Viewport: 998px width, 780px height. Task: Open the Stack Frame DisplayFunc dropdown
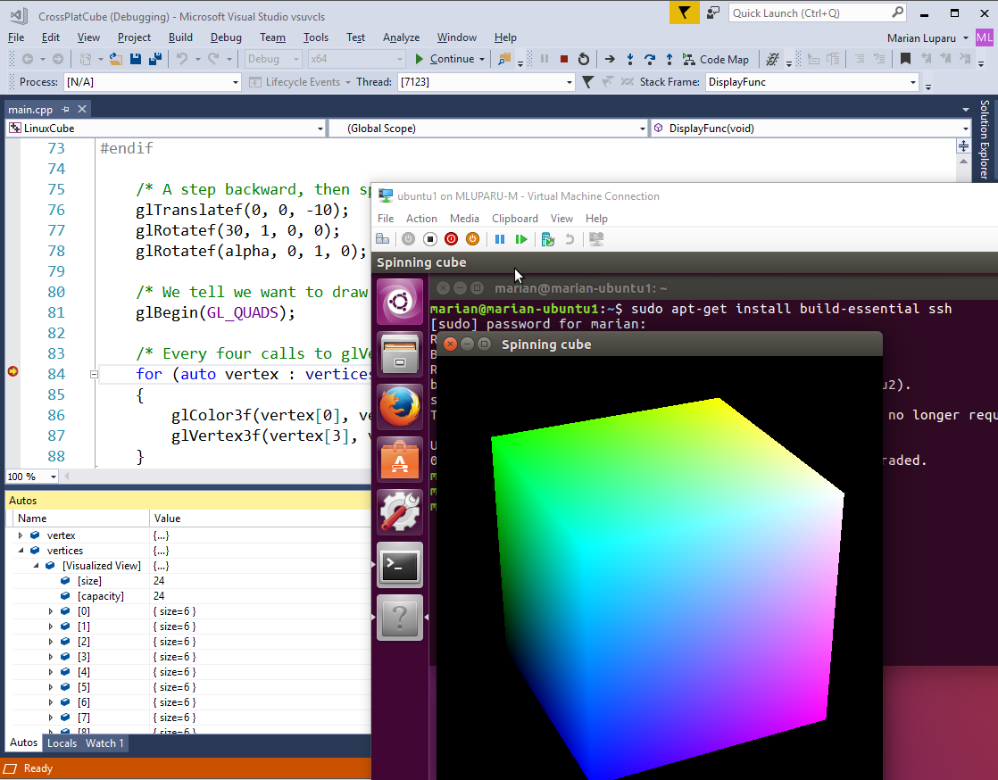913,82
